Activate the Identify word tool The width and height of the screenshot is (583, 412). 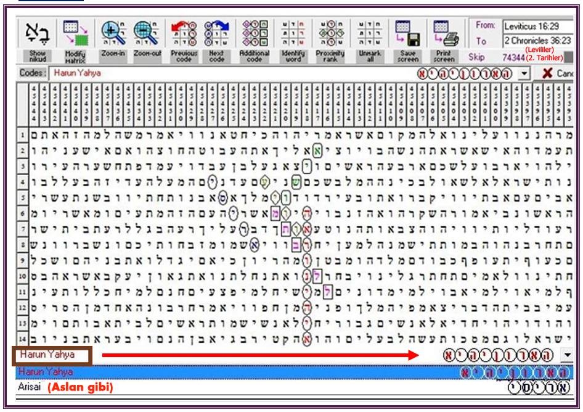coord(293,41)
